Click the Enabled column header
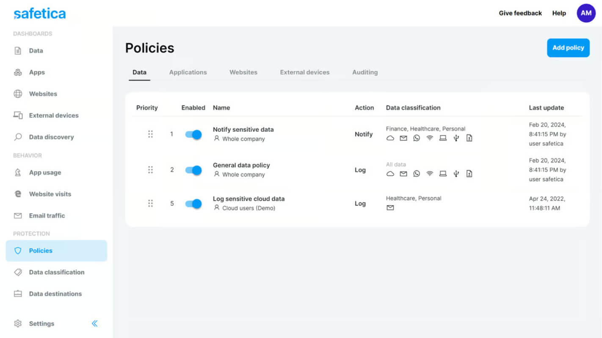This screenshot has height=338, width=602. pyautogui.click(x=193, y=108)
